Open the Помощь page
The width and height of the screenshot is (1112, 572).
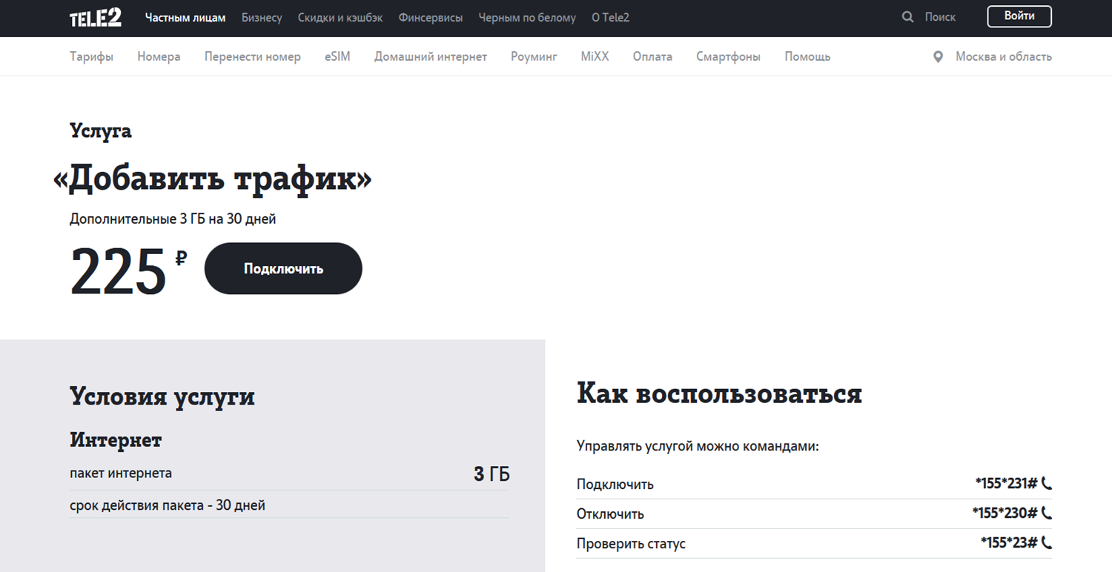(x=807, y=56)
